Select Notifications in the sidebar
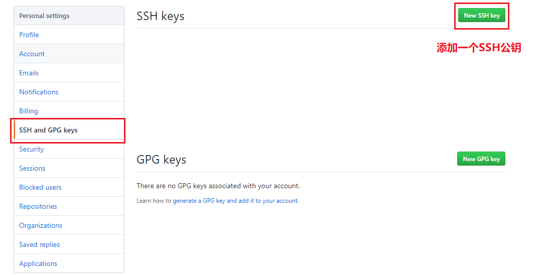 click(39, 92)
